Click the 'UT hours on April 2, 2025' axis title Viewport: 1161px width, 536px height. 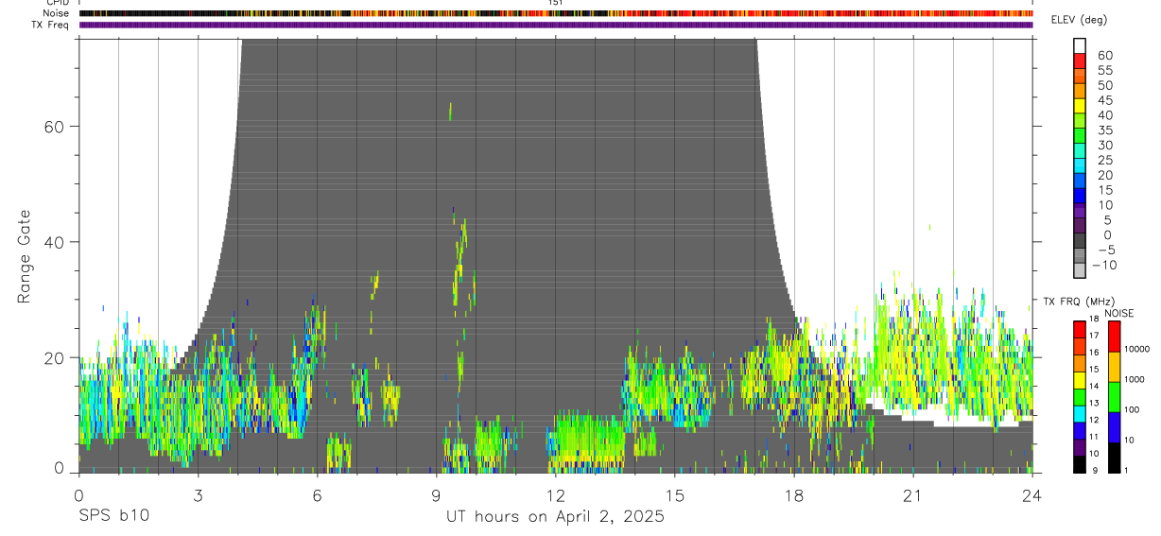(x=555, y=517)
